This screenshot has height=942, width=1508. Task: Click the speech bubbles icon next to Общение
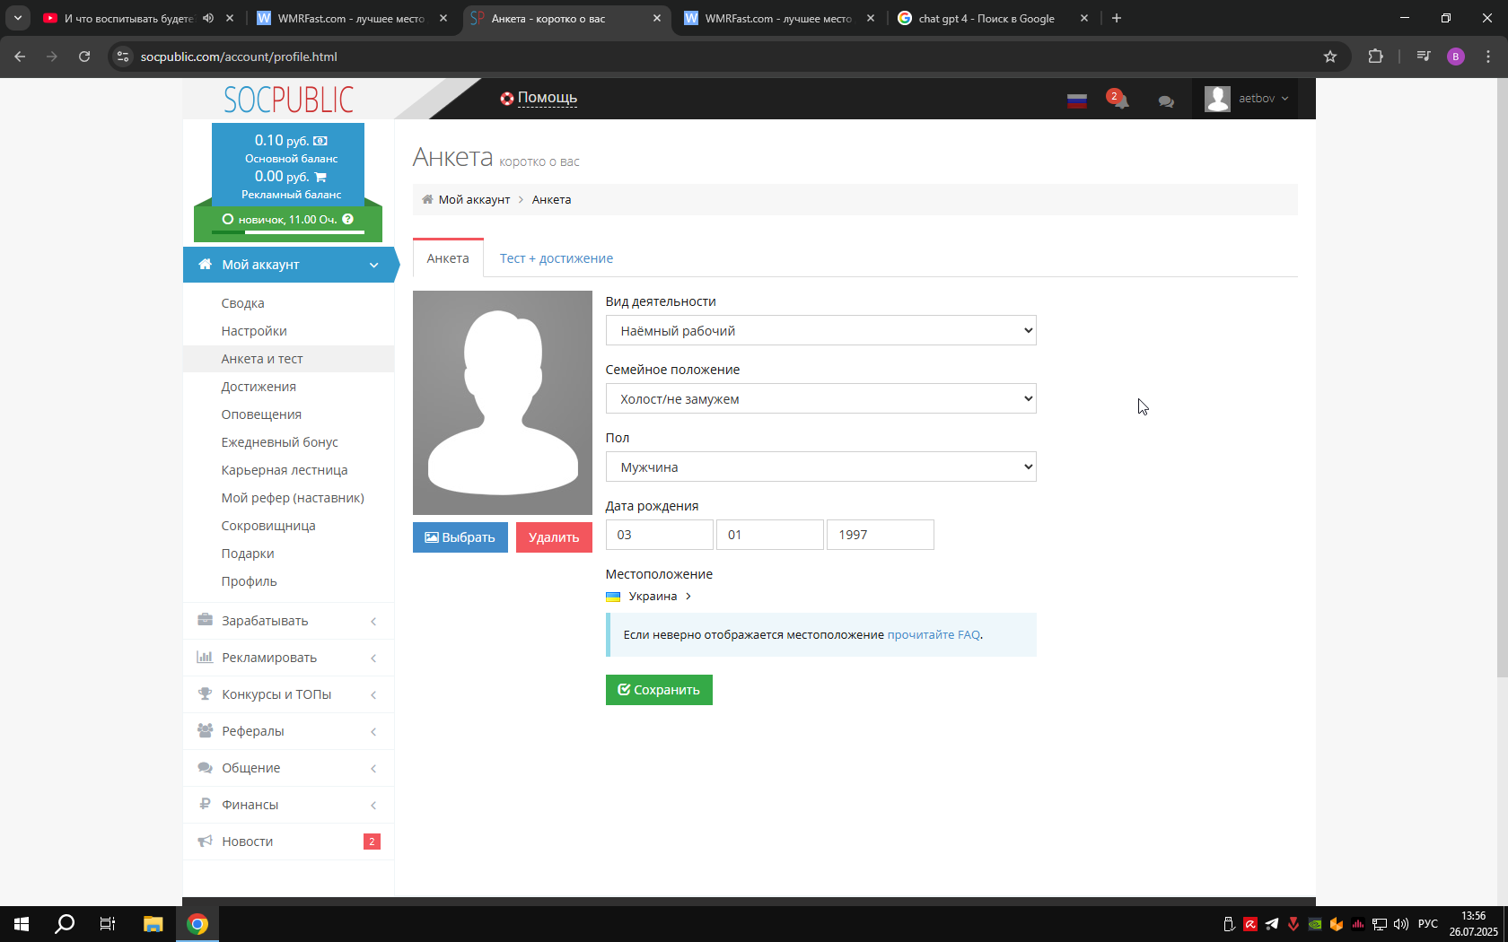205,767
